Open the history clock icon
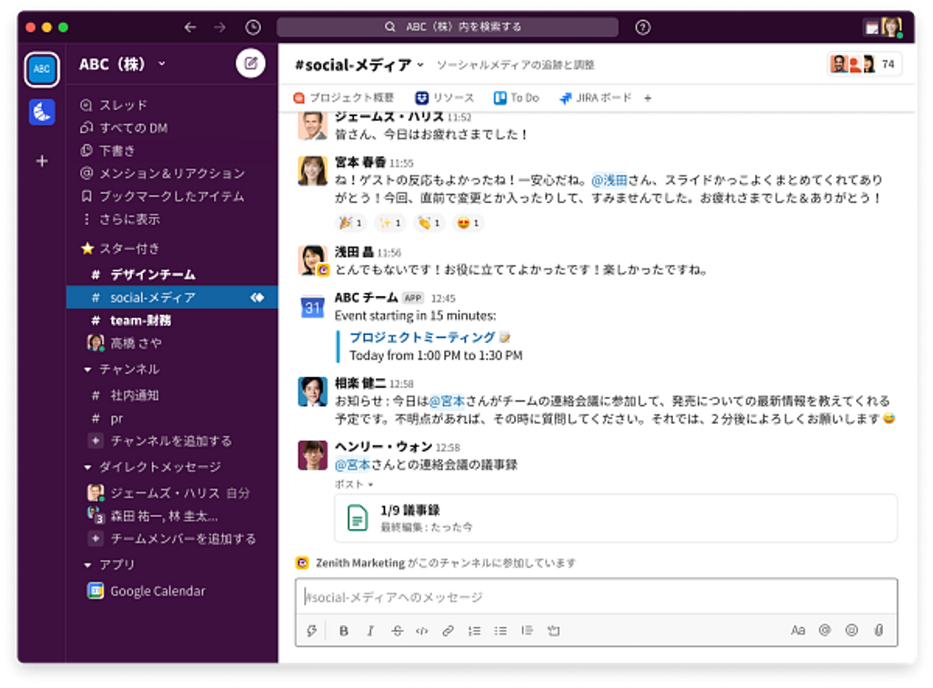 pyautogui.click(x=253, y=27)
